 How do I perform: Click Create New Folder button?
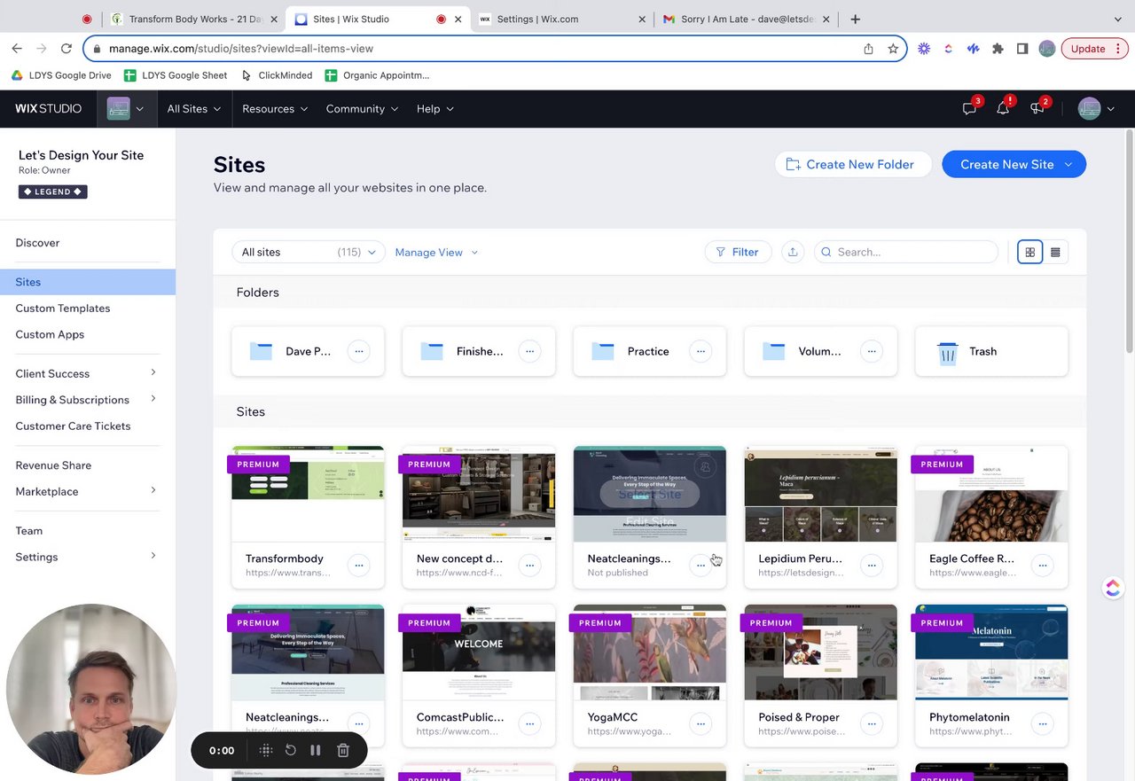(853, 164)
